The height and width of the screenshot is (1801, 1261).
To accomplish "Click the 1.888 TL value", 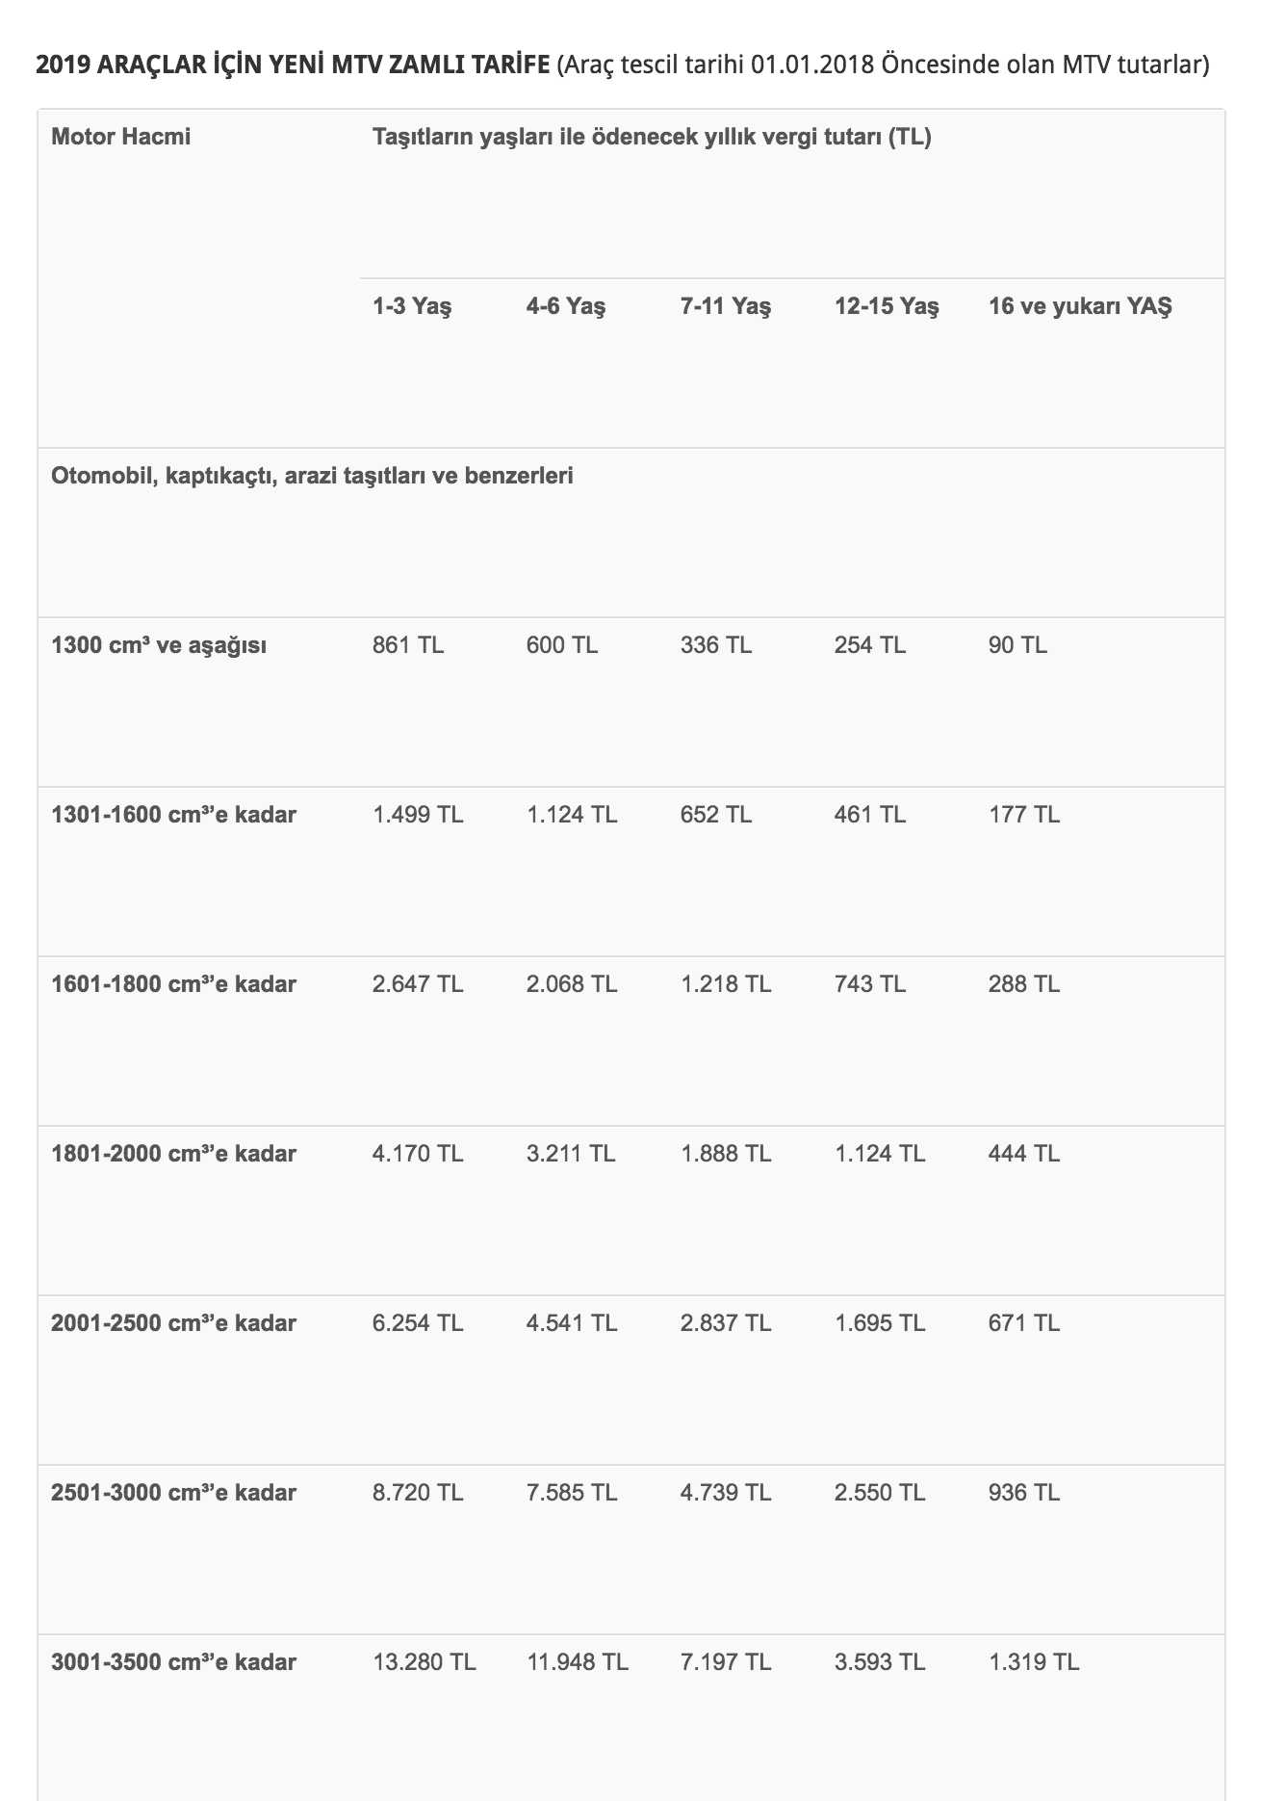I will [x=726, y=1154].
